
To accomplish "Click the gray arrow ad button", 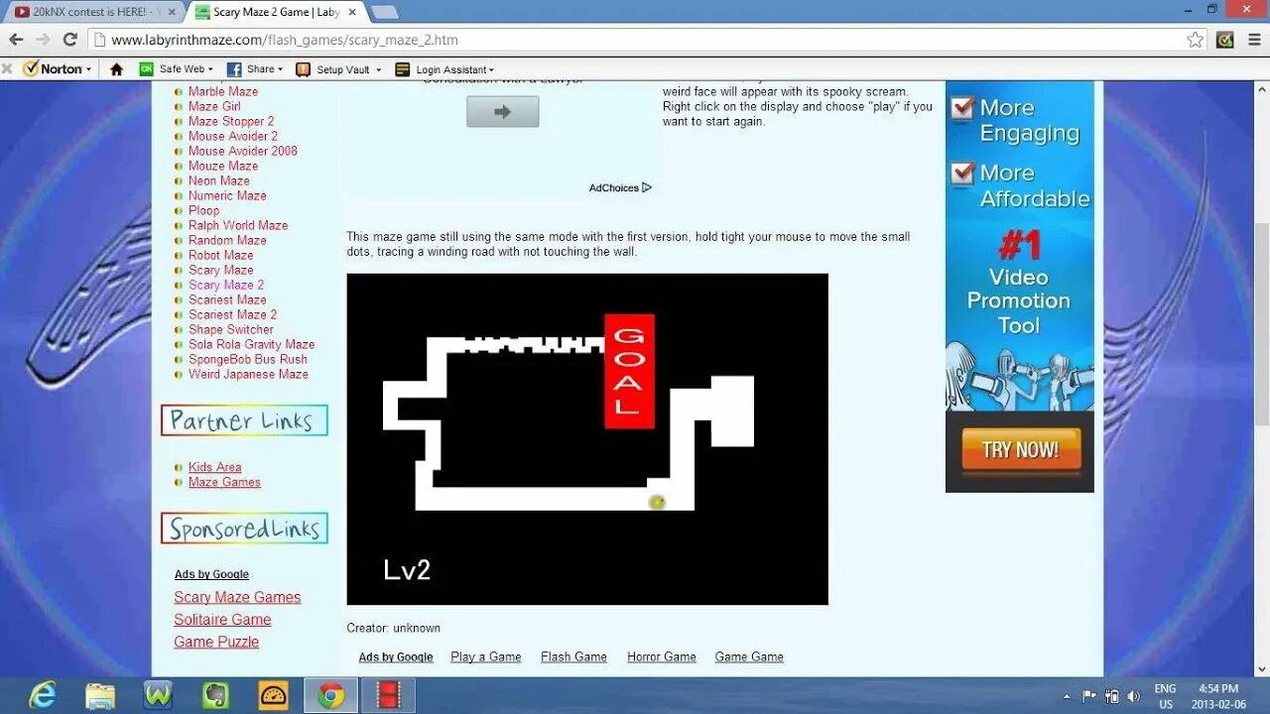I will pyautogui.click(x=503, y=111).
